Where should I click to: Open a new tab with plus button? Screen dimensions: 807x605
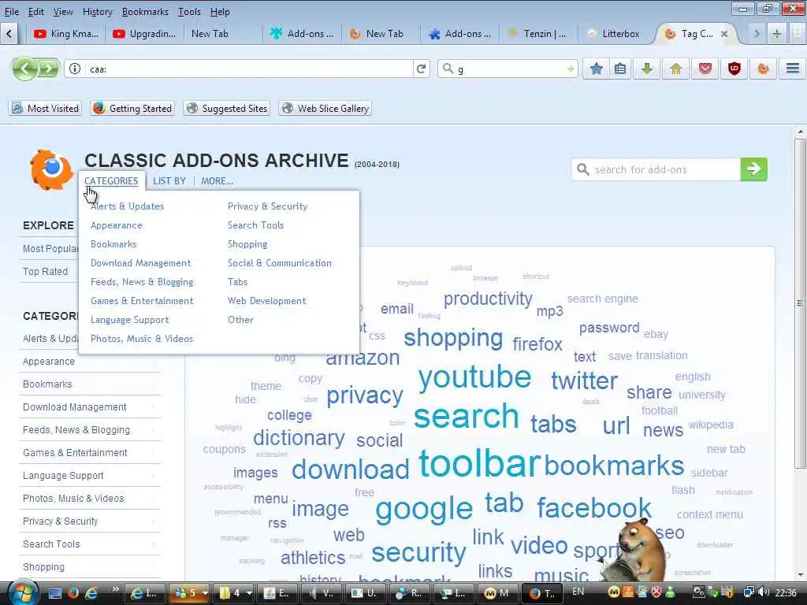(776, 34)
